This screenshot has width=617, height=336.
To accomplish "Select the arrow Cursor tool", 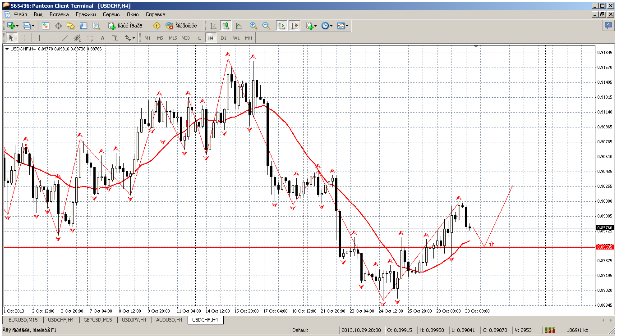I will pos(11,38).
